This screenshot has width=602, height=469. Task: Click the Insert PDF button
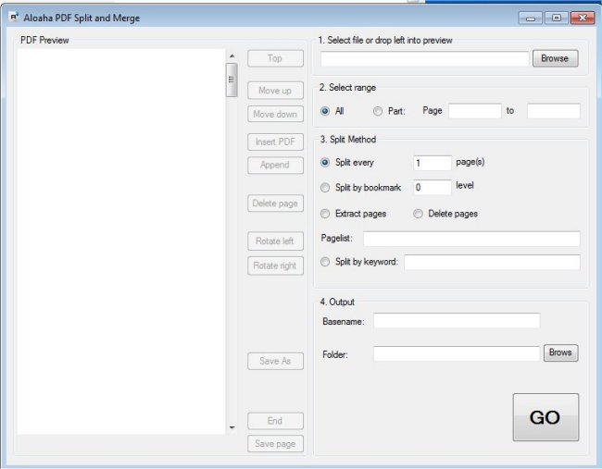[275, 142]
